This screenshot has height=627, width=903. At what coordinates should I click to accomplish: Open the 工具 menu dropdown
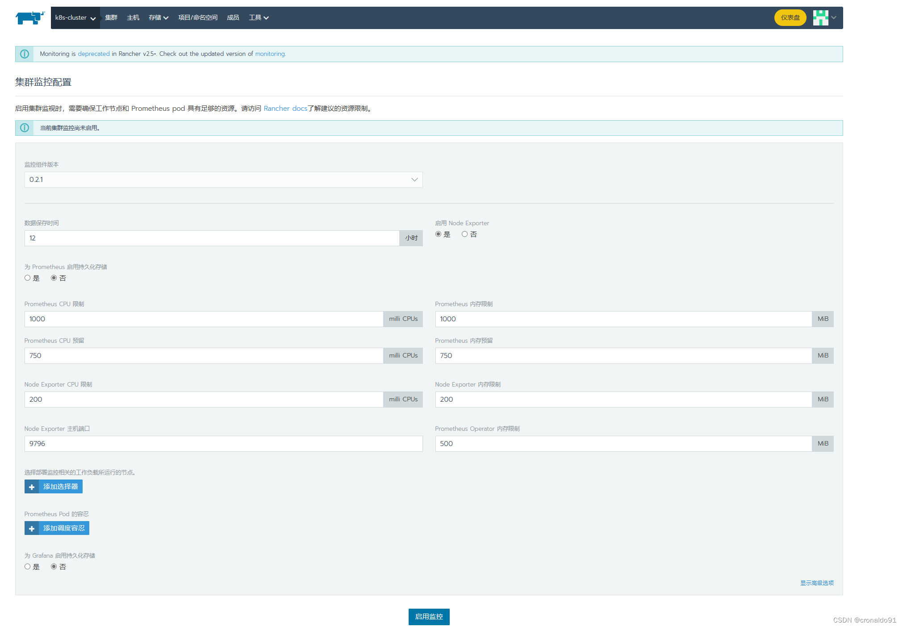coord(259,18)
